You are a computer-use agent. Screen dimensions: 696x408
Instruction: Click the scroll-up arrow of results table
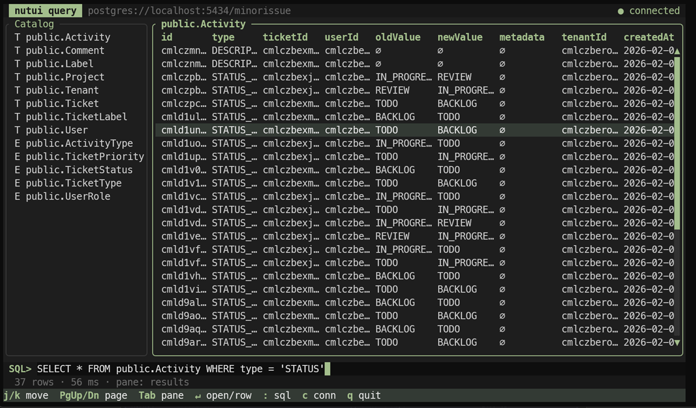pos(677,51)
